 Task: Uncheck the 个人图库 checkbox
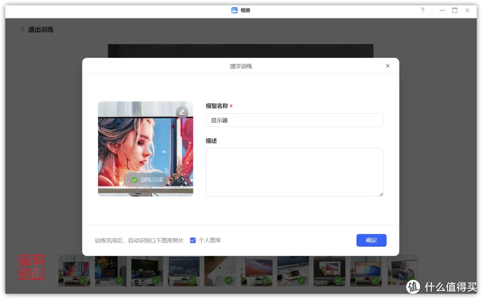pos(193,240)
